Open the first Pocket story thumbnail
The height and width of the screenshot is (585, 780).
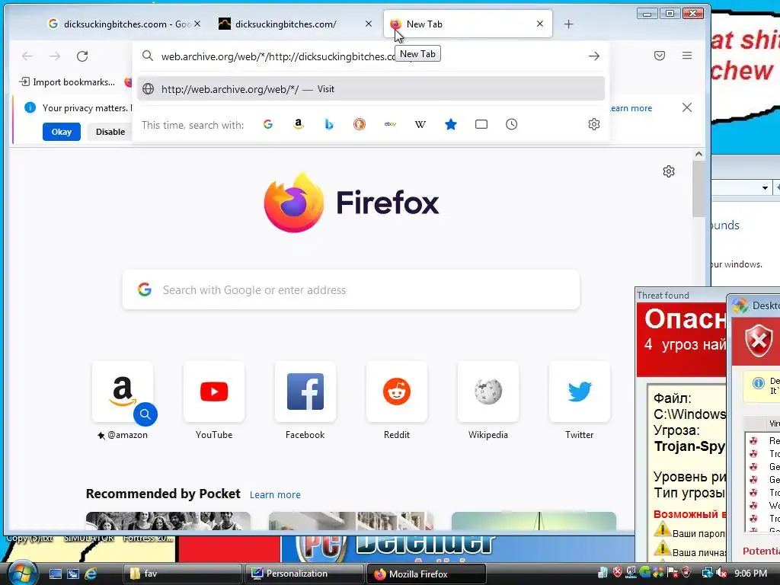(x=168, y=521)
